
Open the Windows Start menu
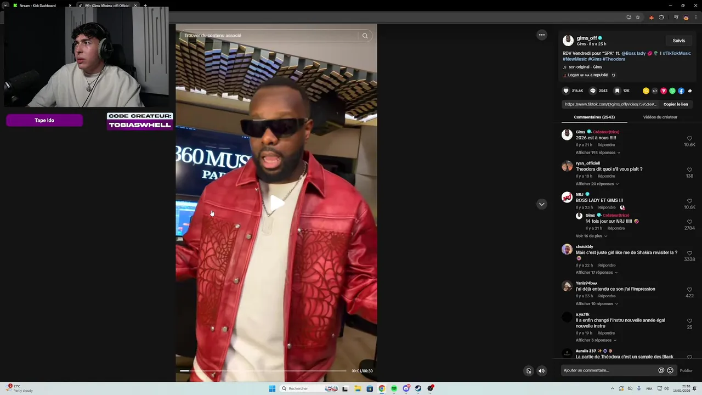point(272,388)
